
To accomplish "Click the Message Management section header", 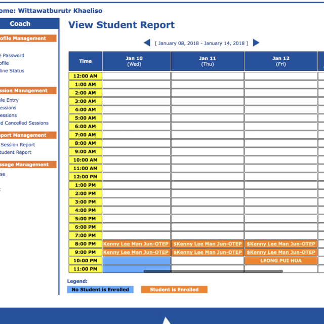I will click(28, 165).
